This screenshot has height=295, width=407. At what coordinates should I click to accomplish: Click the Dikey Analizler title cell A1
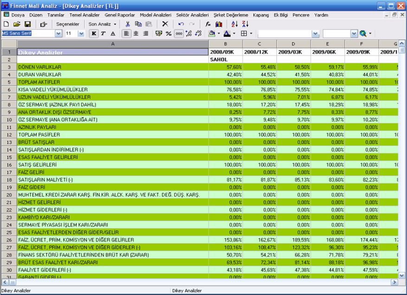click(113, 52)
